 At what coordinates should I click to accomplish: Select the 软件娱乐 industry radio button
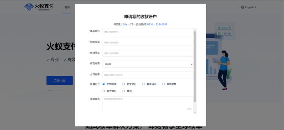[104, 91]
